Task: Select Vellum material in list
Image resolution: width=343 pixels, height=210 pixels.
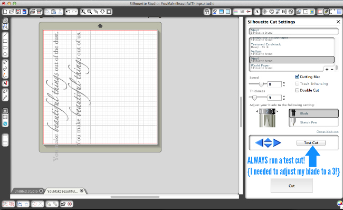Action: click(x=292, y=53)
